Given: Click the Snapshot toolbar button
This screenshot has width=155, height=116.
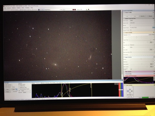Looking at the screenshot, I should click(35, 10).
